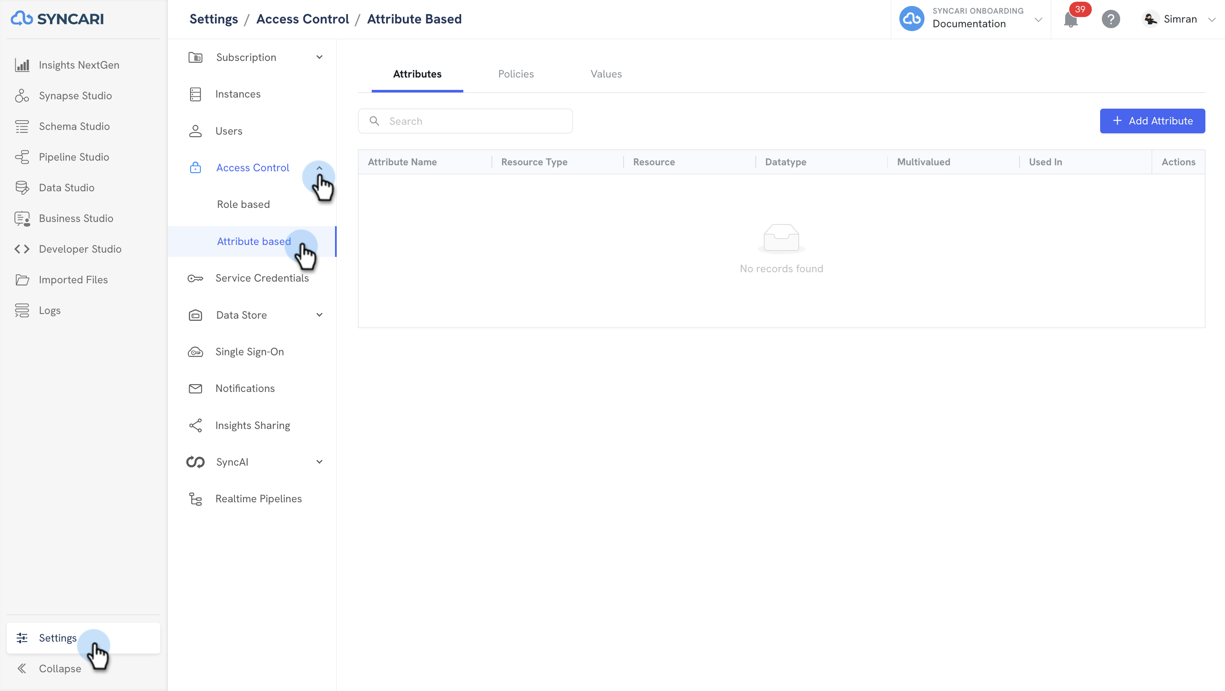Viewport: 1225px width, 691px height.
Task: Click the Insights Sharing share icon
Action: tap(196, 425)
